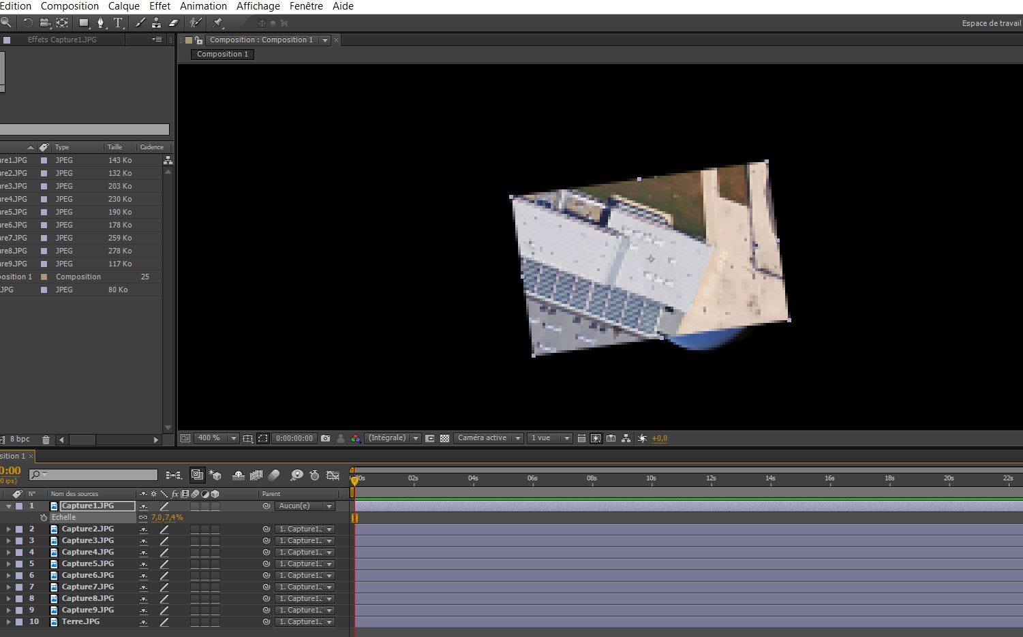1023x637 pixels.
Task: Select the Rectangle shape tool
Action: [85, 22]
